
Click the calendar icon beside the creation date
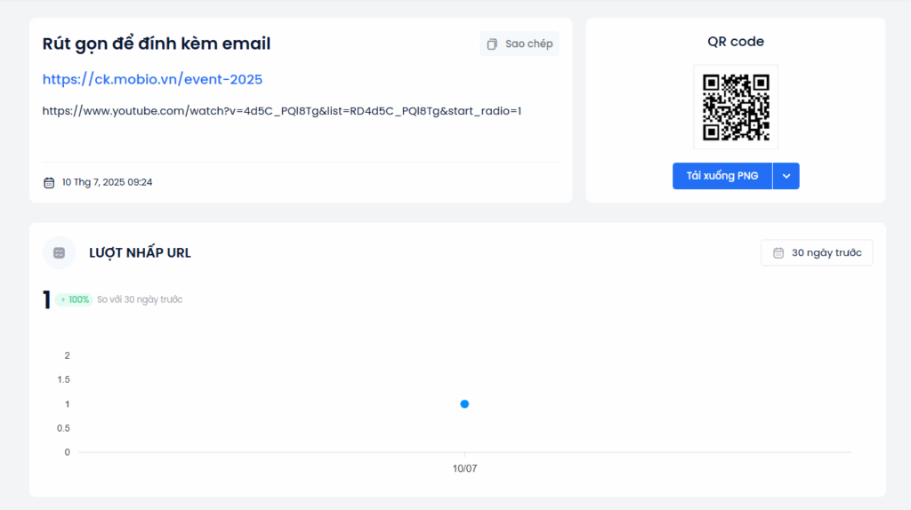pos(49,183)
